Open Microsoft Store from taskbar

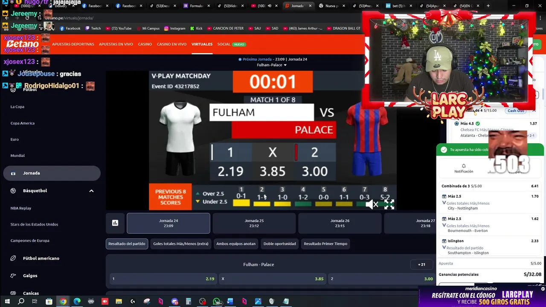click(49, 301)
